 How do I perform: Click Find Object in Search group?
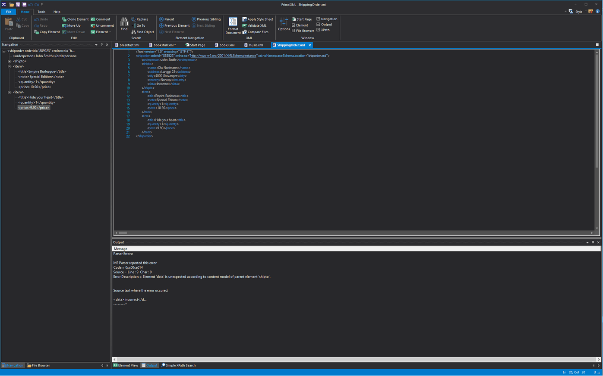[143, 32]
